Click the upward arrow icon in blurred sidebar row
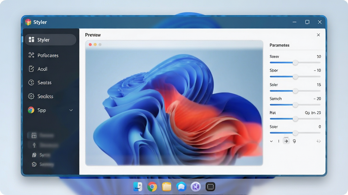348x195 pixels. click(x=34, y=145)
